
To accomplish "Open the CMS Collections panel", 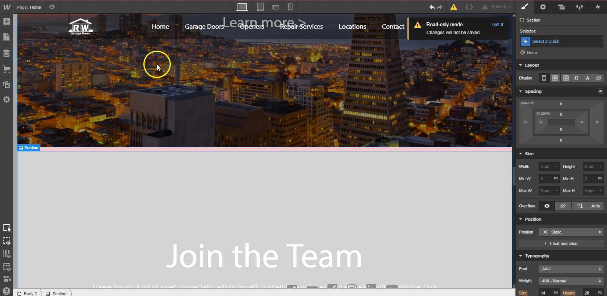I will pos(6,53).
